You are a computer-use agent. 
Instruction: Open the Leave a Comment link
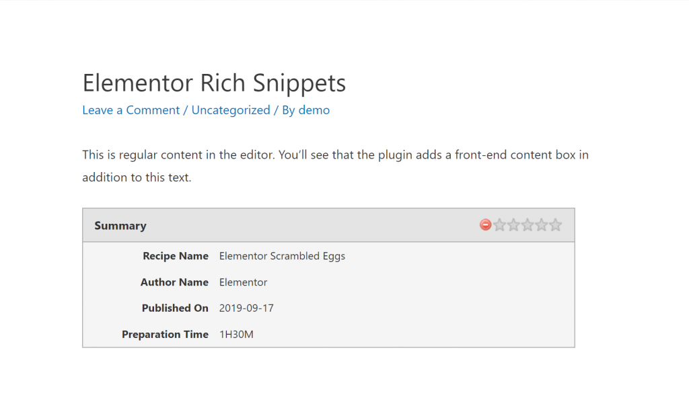coord(131,110)
